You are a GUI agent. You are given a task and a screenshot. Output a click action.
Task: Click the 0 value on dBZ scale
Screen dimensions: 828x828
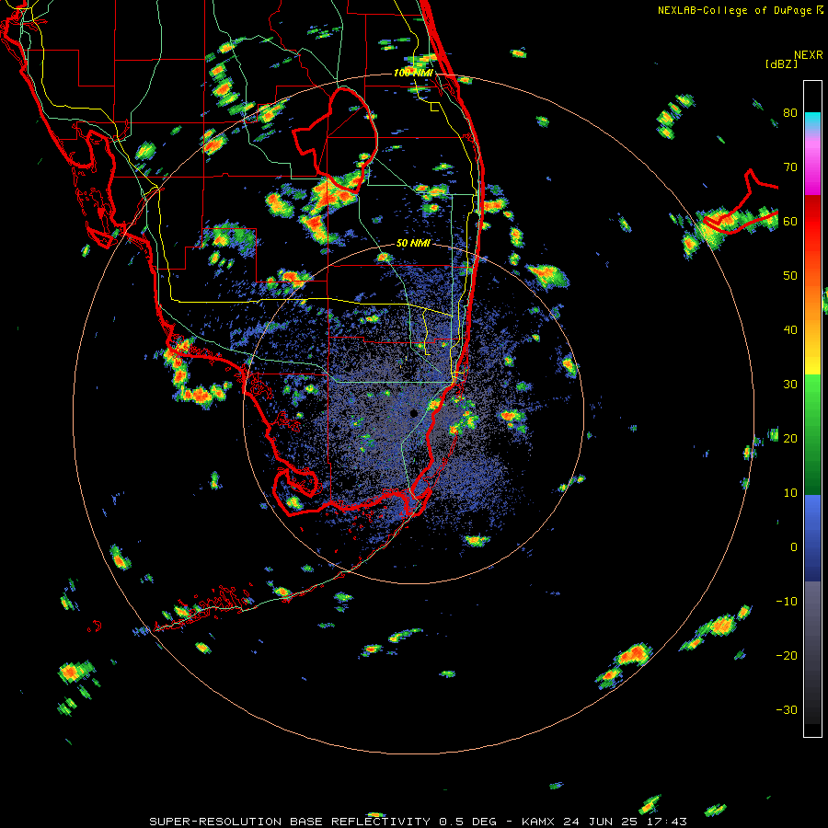tap(794, 547)
